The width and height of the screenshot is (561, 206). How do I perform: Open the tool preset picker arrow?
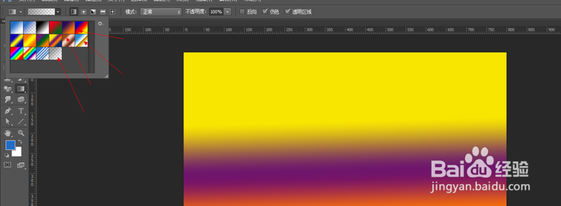pos(20,12)
